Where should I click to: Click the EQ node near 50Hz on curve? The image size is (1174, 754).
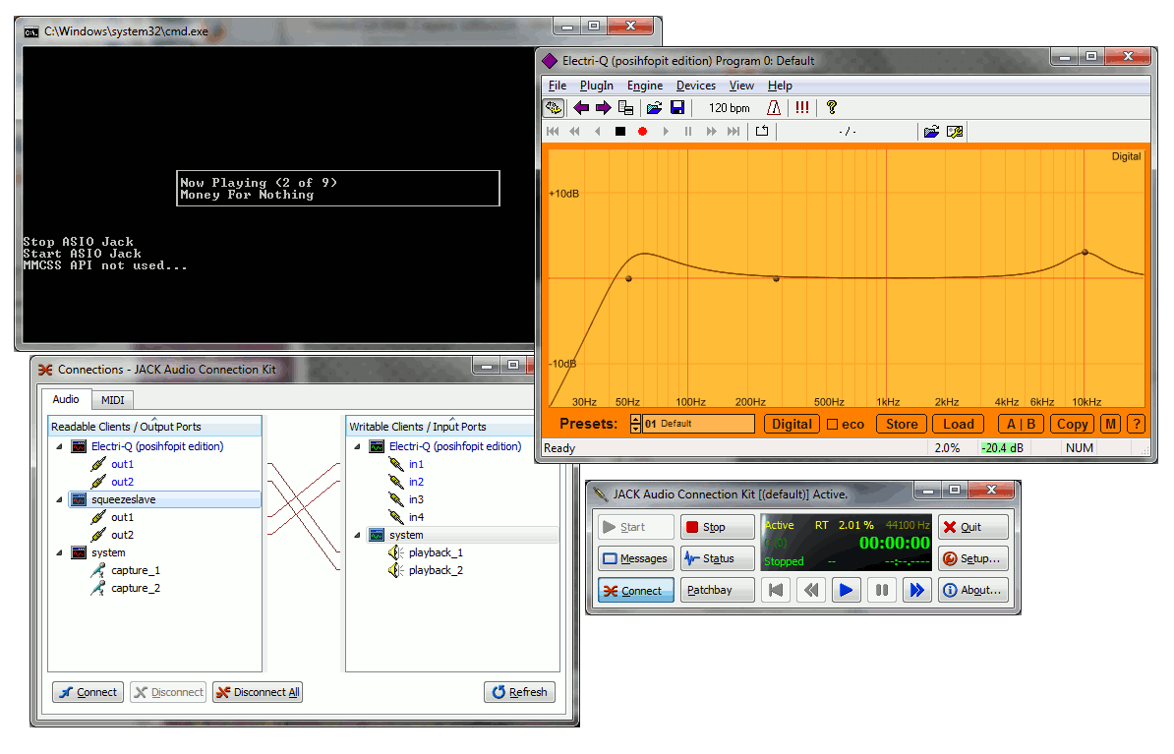coord(629,278)
